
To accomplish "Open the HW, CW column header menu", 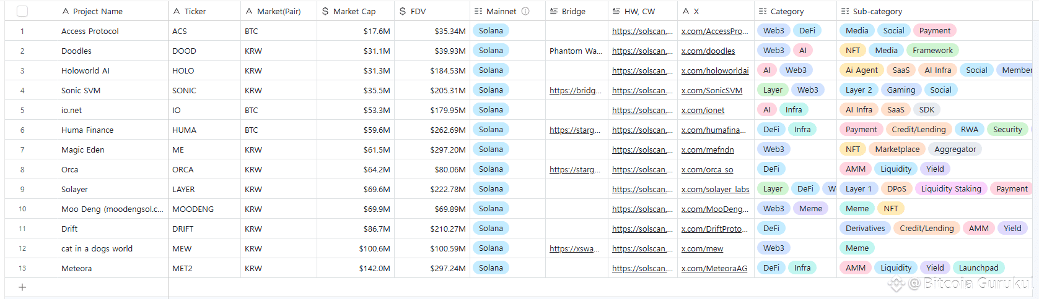I will point(642,11).
